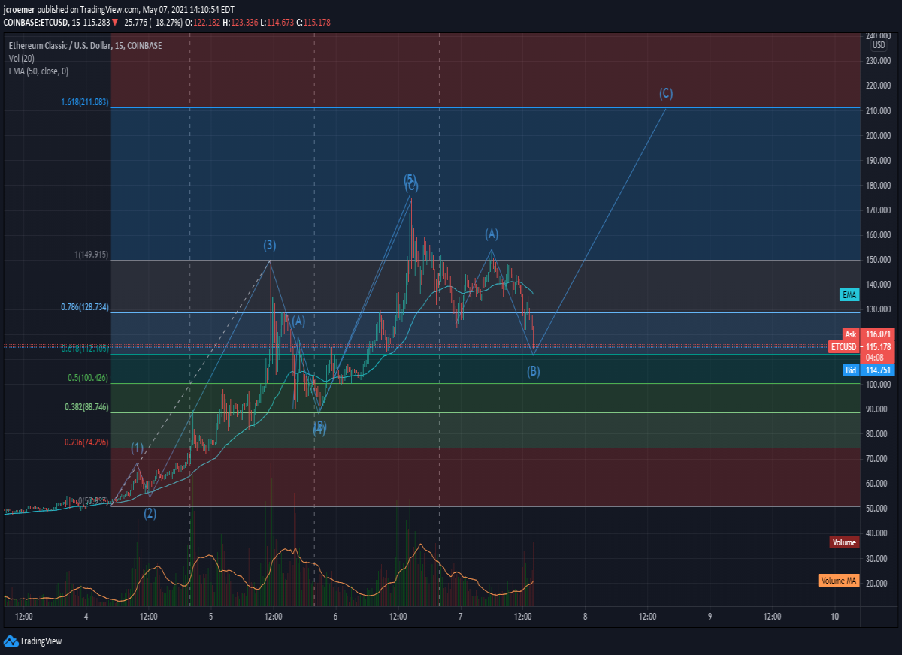Image resolution: width=902 pixels, height=655 pixels.
Task: Click the 210.000 price axis label
Action: coord(879,111)
